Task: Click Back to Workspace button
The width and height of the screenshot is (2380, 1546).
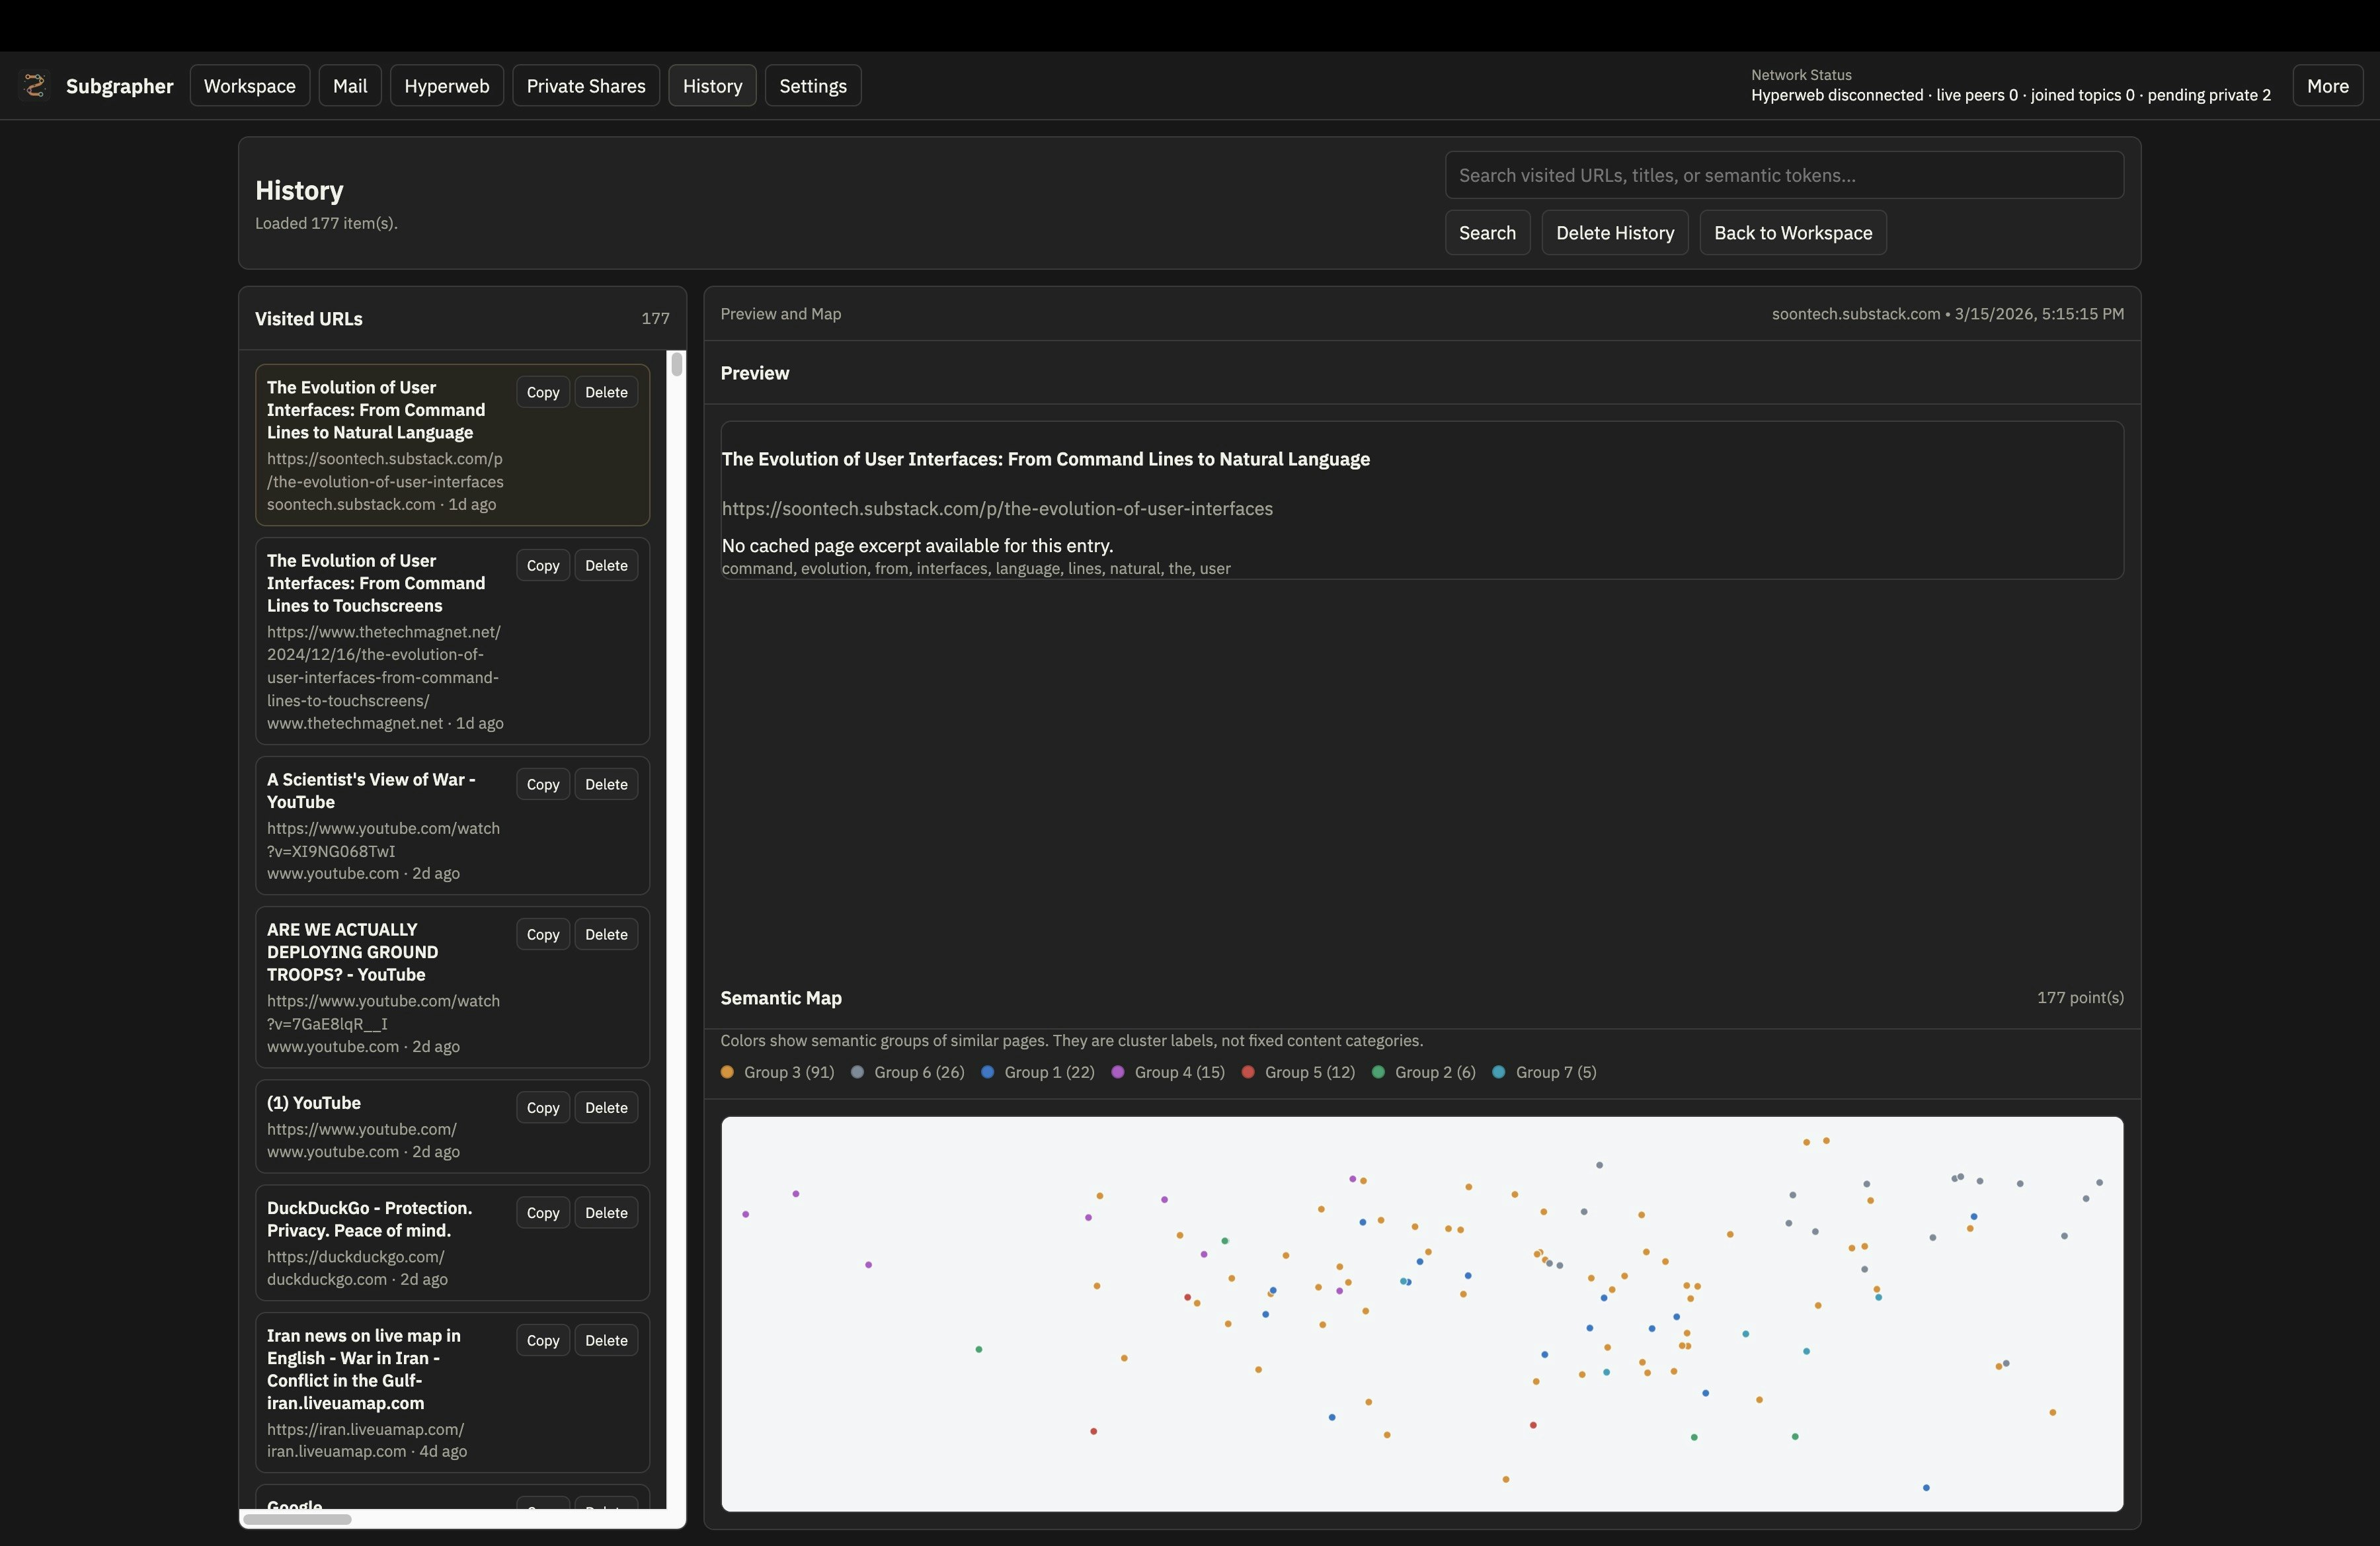Action: (x=1793, y=233)
